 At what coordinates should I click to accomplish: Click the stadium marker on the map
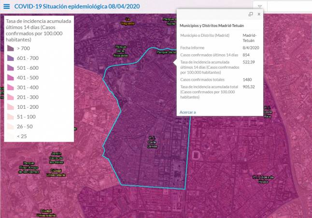pos(196,156)
